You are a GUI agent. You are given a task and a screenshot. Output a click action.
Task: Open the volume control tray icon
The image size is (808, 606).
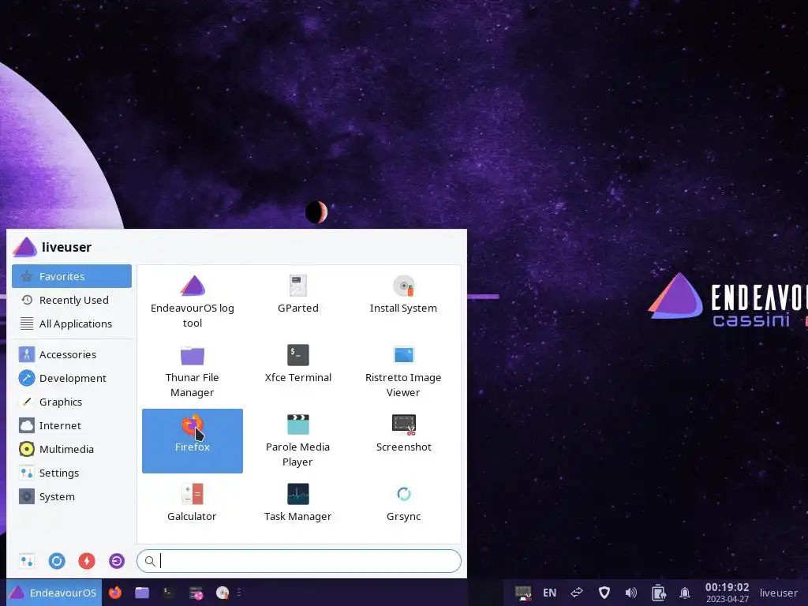pyautogui.click(x=630, y=593)
